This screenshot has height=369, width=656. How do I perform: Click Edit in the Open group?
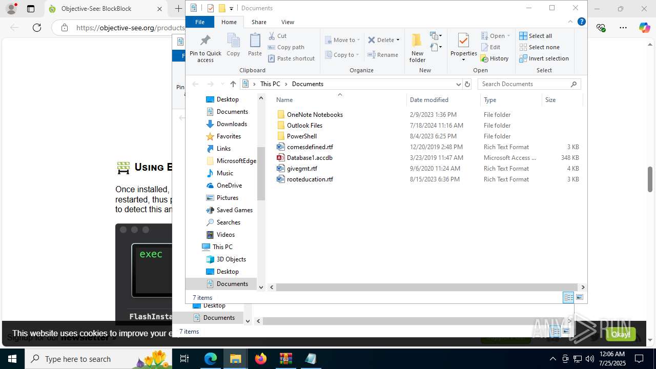click(490, 47)
